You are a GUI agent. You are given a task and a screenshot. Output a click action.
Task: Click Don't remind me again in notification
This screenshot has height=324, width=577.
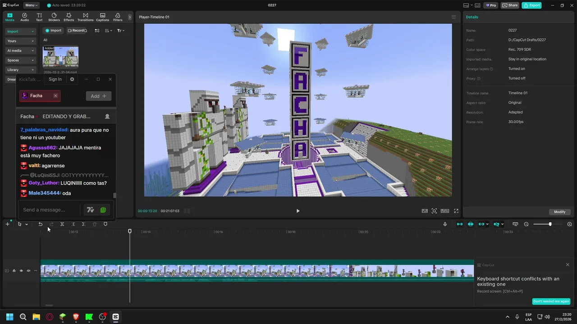coord(551,301)
